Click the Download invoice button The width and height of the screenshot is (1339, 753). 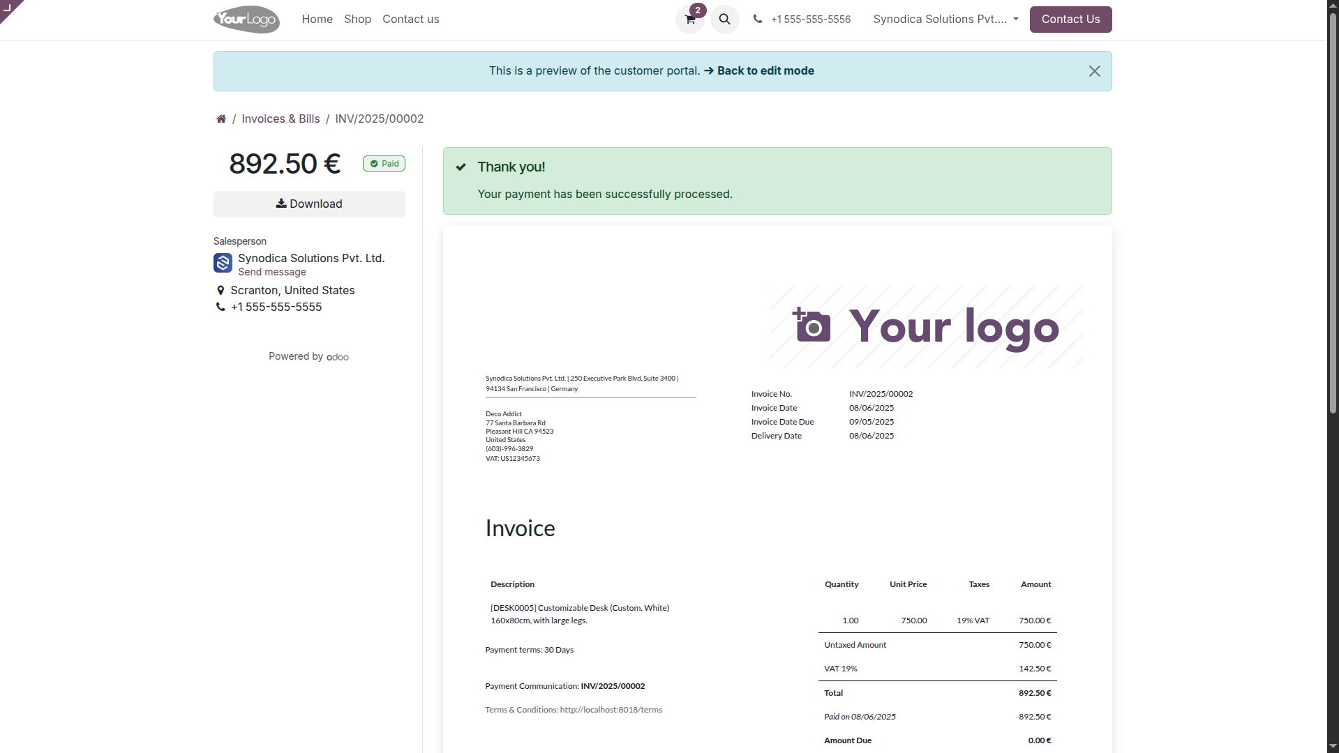tap(309, 204)
